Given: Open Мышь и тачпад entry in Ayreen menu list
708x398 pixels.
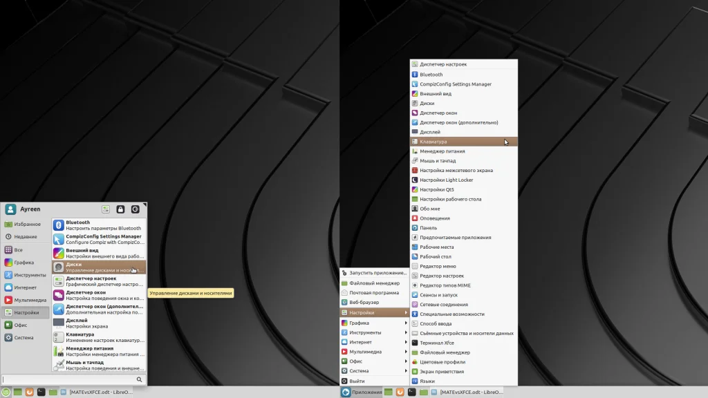Looking at the screenshot, I should (x=99, y=365).
